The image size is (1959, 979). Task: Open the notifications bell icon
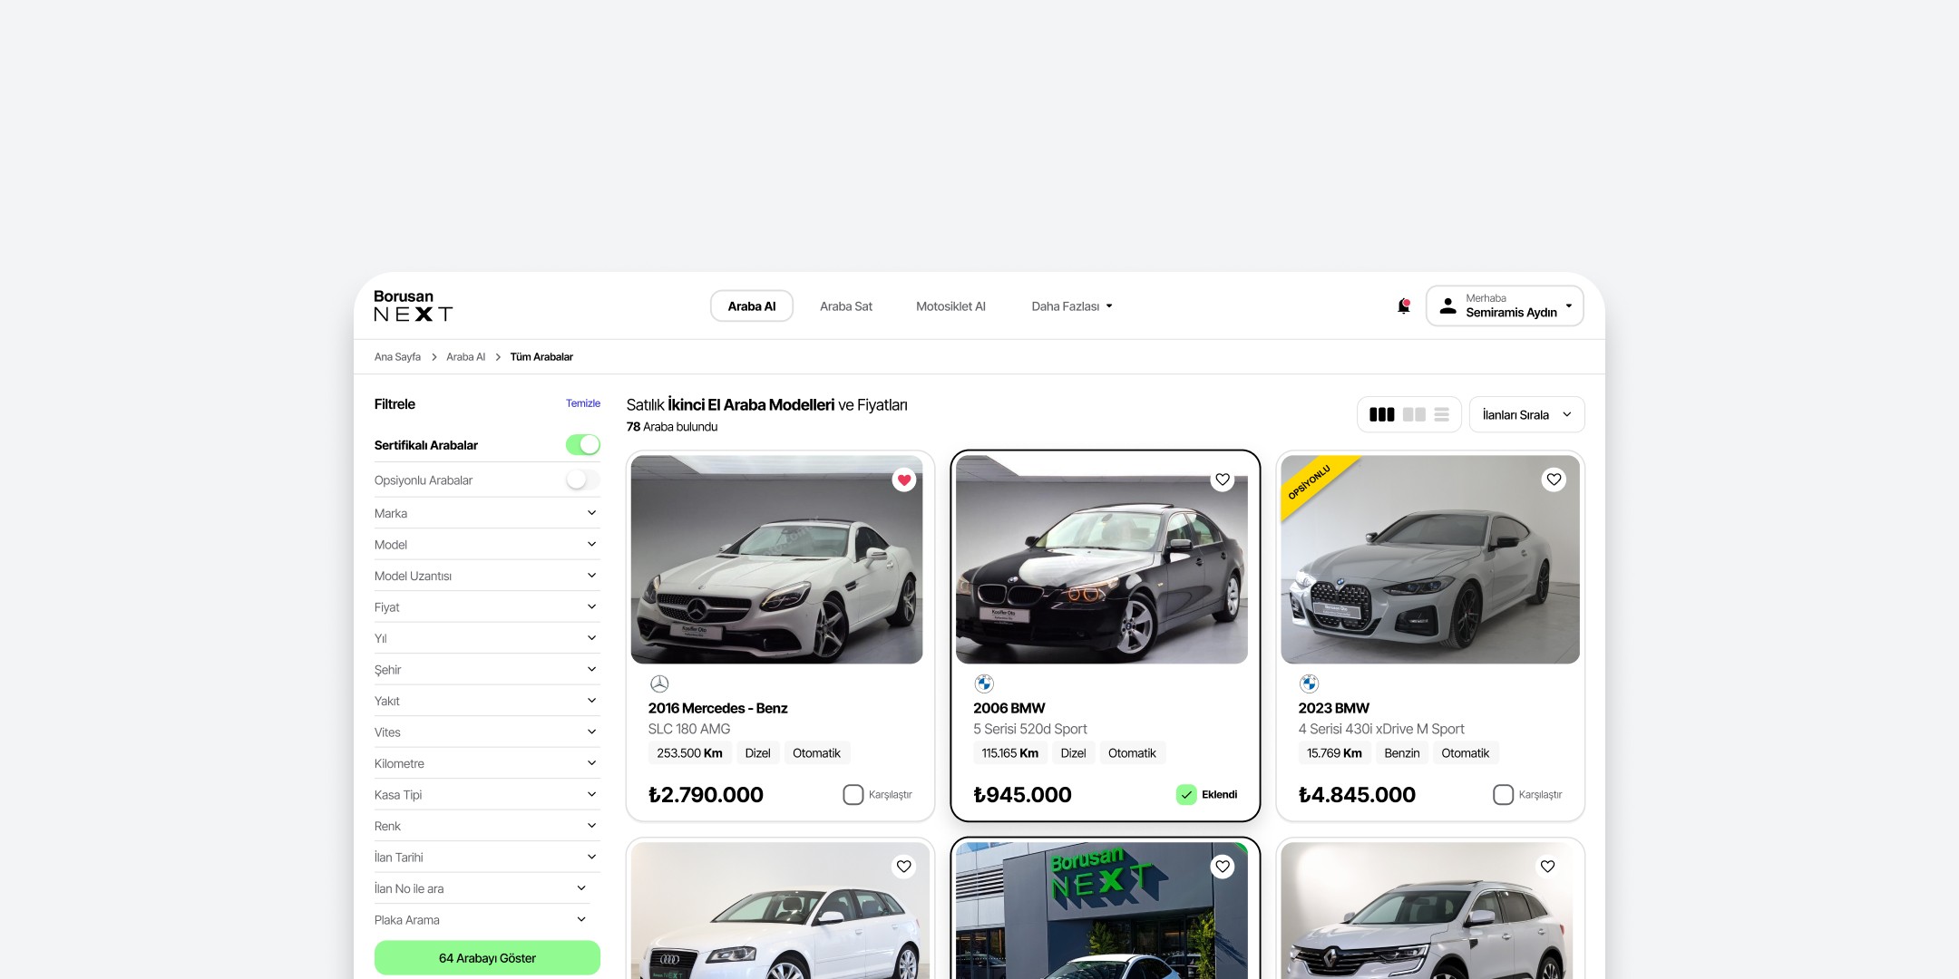click(1403, 306)
